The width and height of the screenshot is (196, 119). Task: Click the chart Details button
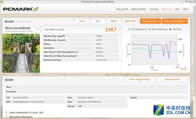183,69
